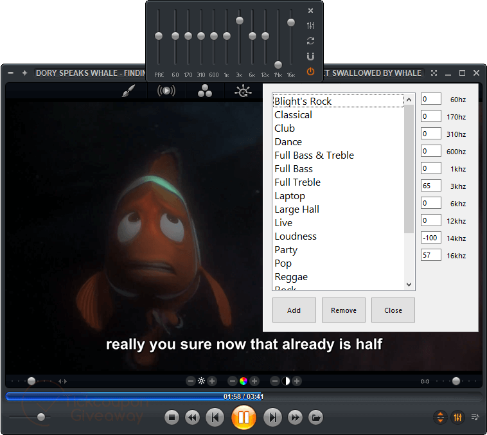Click the preset list scroll up arrow
This screenshot has height=435, width=487.
click(409, 100)
